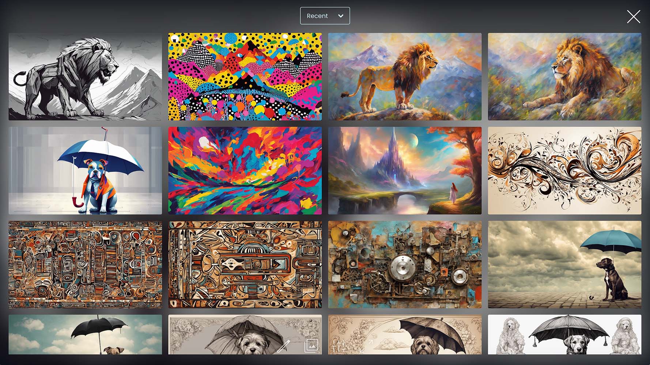Choose the resting lion painting thumbnail
This screenshot has height=365, width=650.
coord(564,77)
